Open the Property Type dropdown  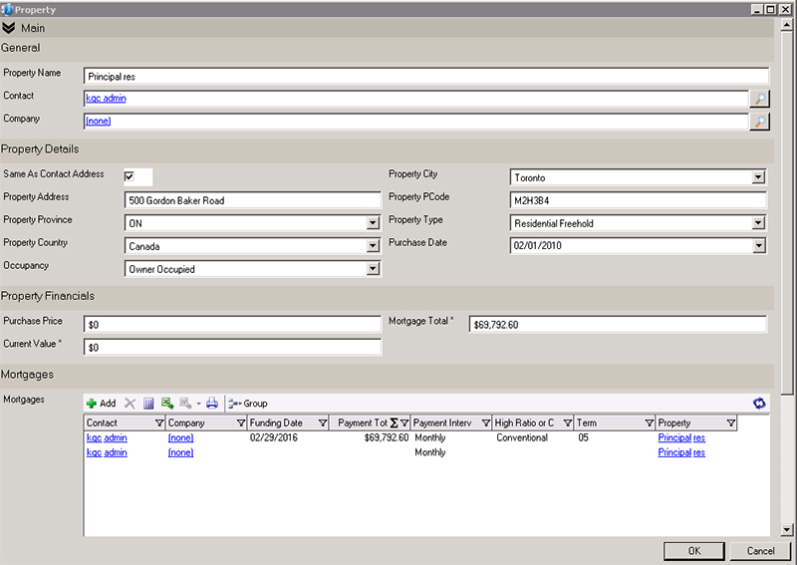[x=758, y=223]
